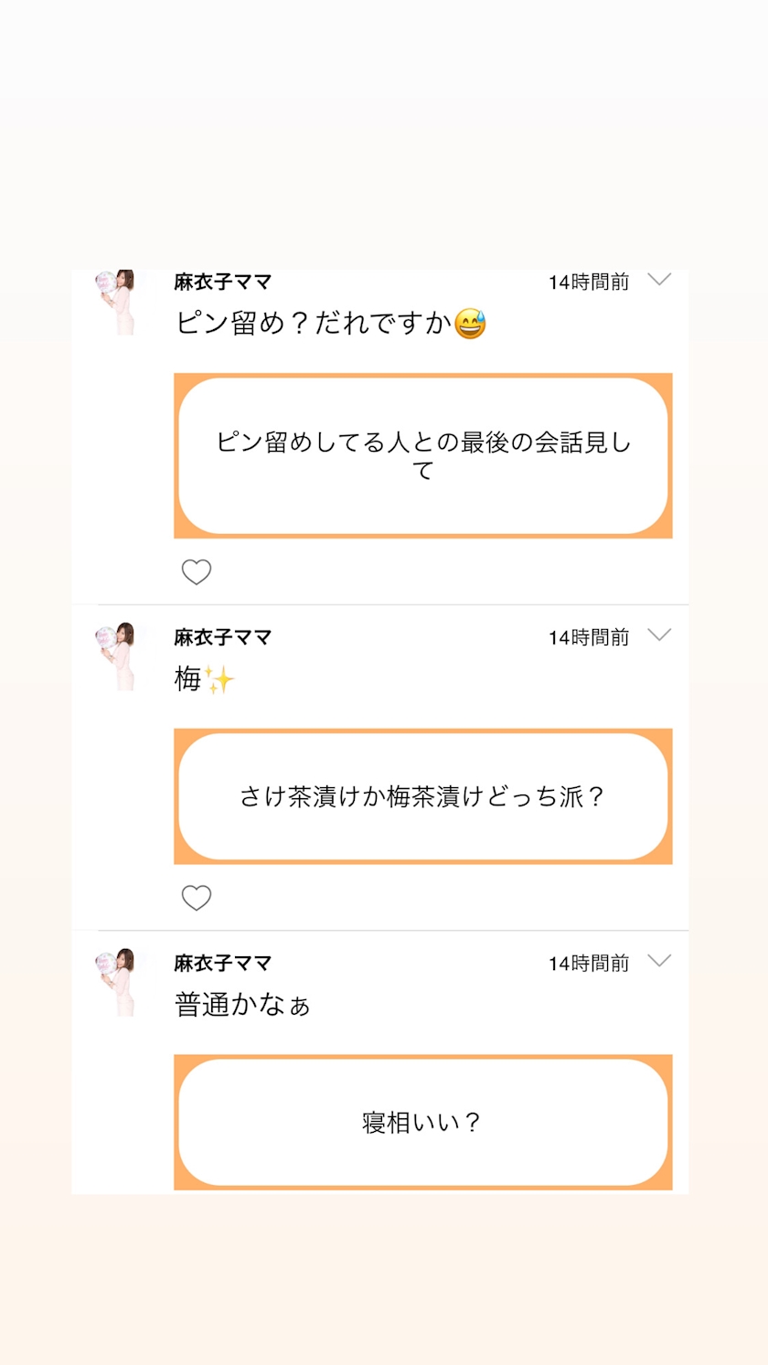Expand the chevron on the 普通かなぁ post
This screenshot has width=768, height=1365.
[659, 961]
